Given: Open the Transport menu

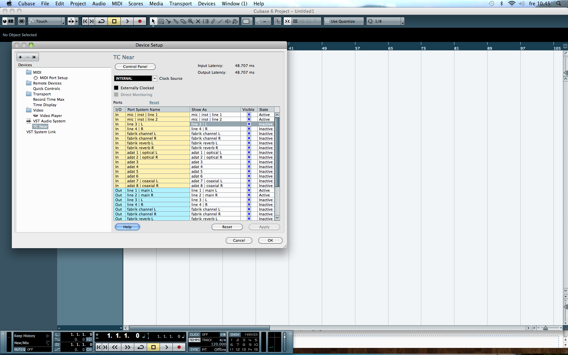Looking at the screenshot, I should [x=181, y=4].
